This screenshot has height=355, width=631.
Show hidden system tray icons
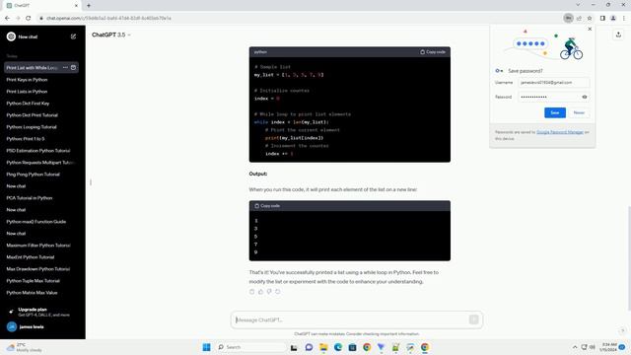click(575, 347)
